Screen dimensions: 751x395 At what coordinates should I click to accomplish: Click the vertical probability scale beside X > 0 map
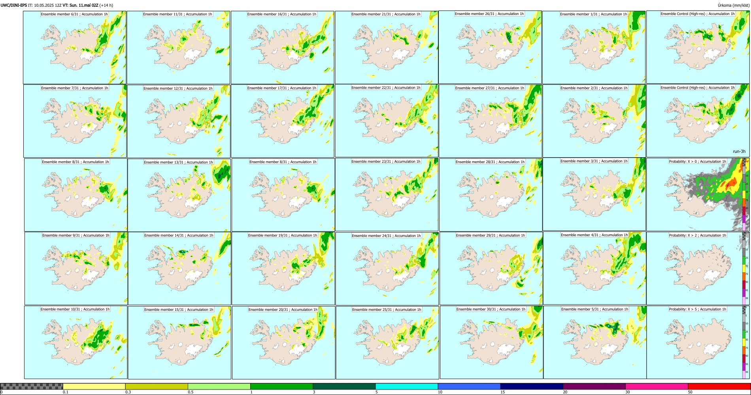click(744, 194)
